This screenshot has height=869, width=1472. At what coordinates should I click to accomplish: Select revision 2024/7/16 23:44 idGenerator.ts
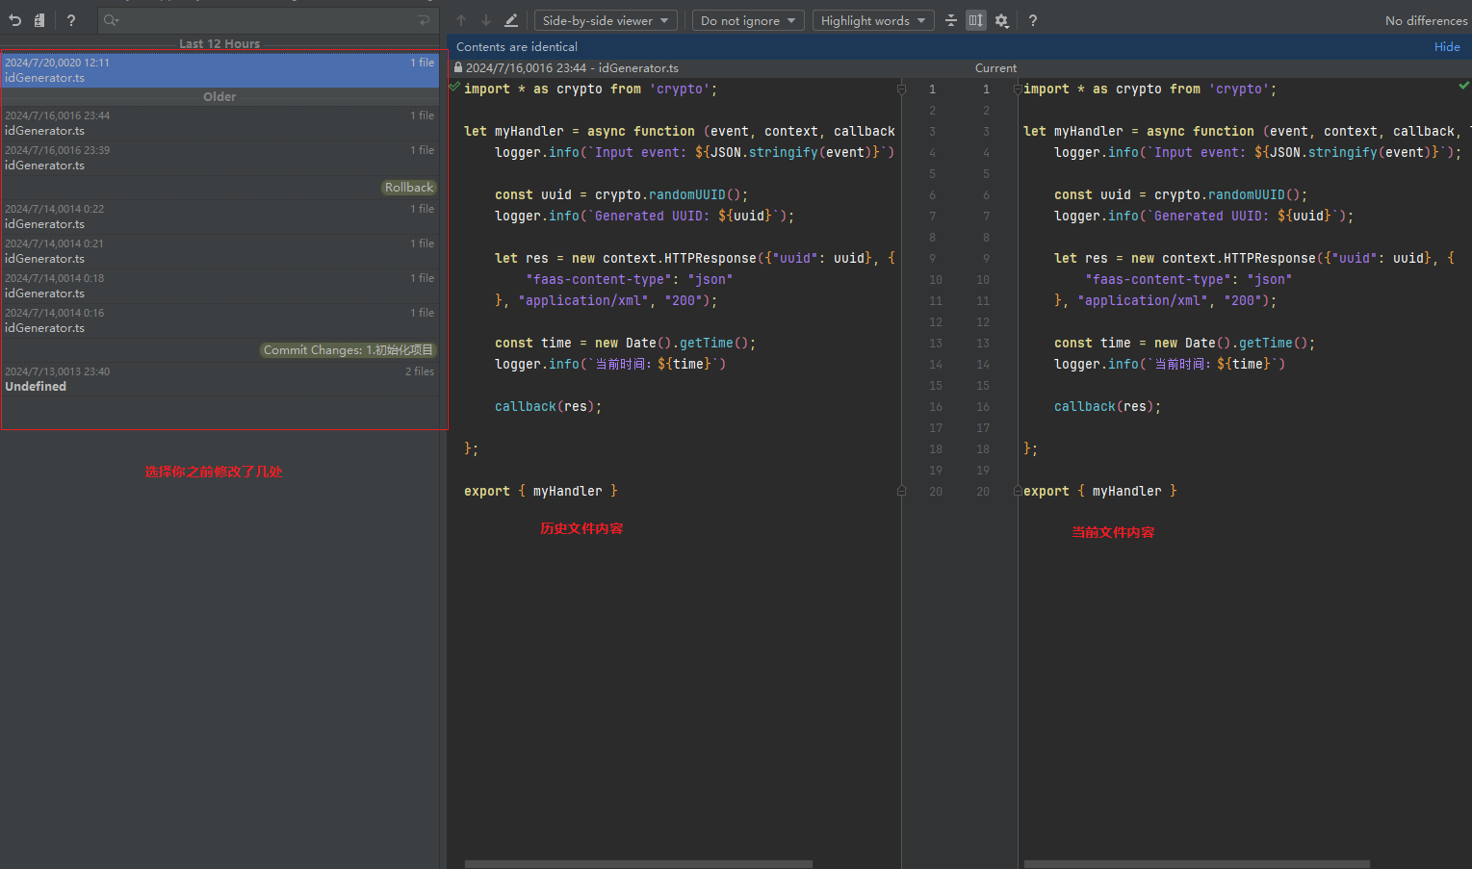pos(220,123)
